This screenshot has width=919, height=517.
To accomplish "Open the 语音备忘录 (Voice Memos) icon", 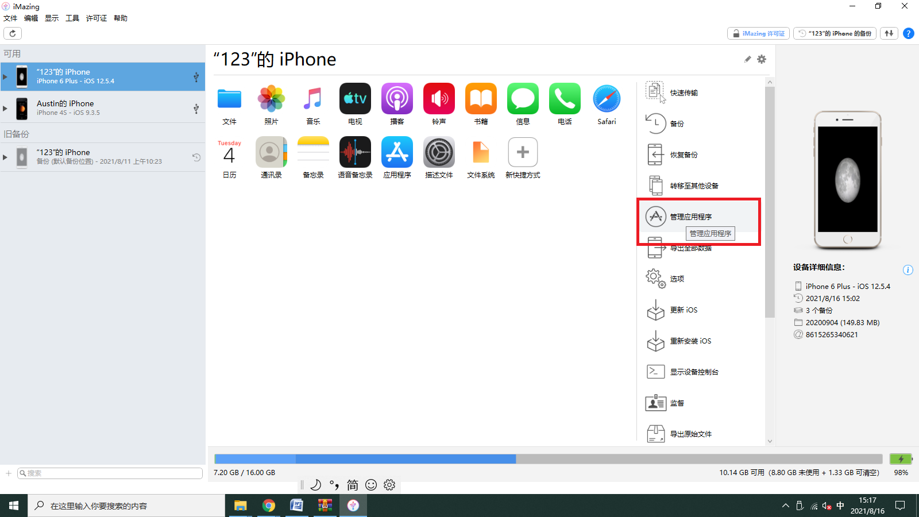I will 355,152.
